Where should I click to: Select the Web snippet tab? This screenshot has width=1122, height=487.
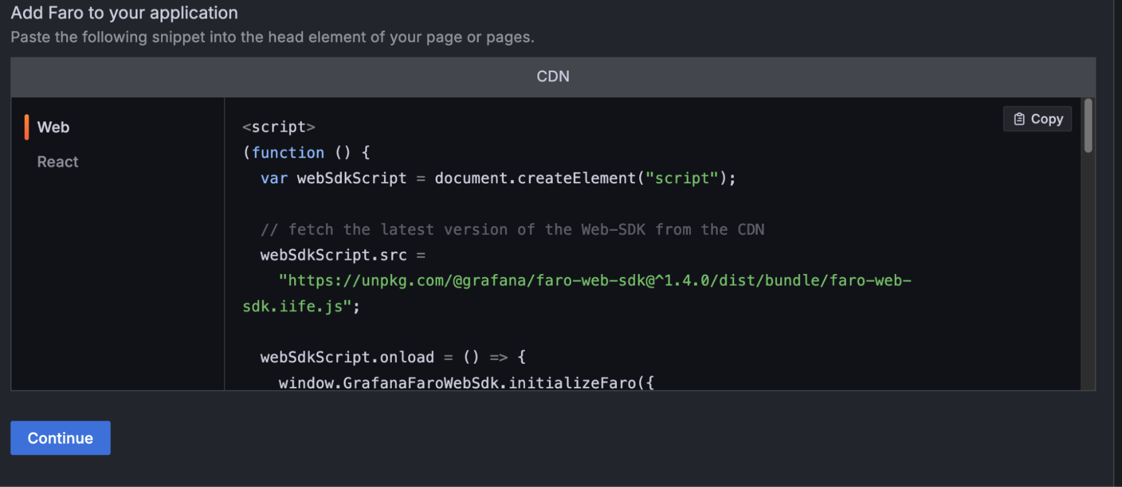(x=53, y=127)
